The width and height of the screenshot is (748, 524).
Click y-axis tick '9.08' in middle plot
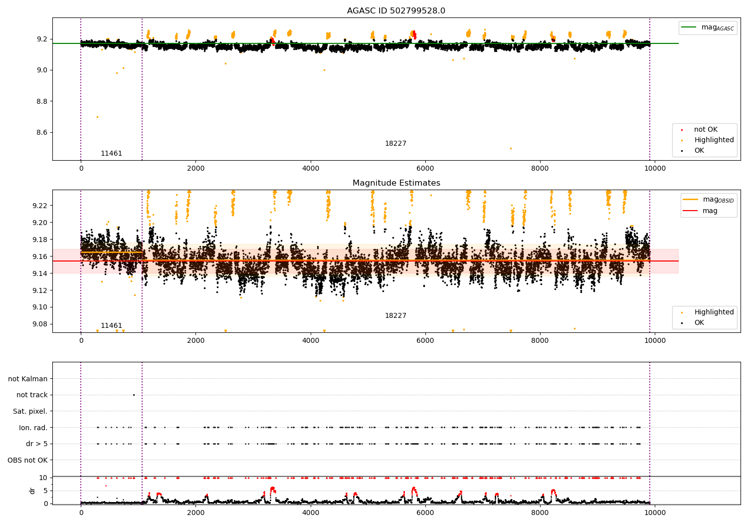(x=40, y=324)
